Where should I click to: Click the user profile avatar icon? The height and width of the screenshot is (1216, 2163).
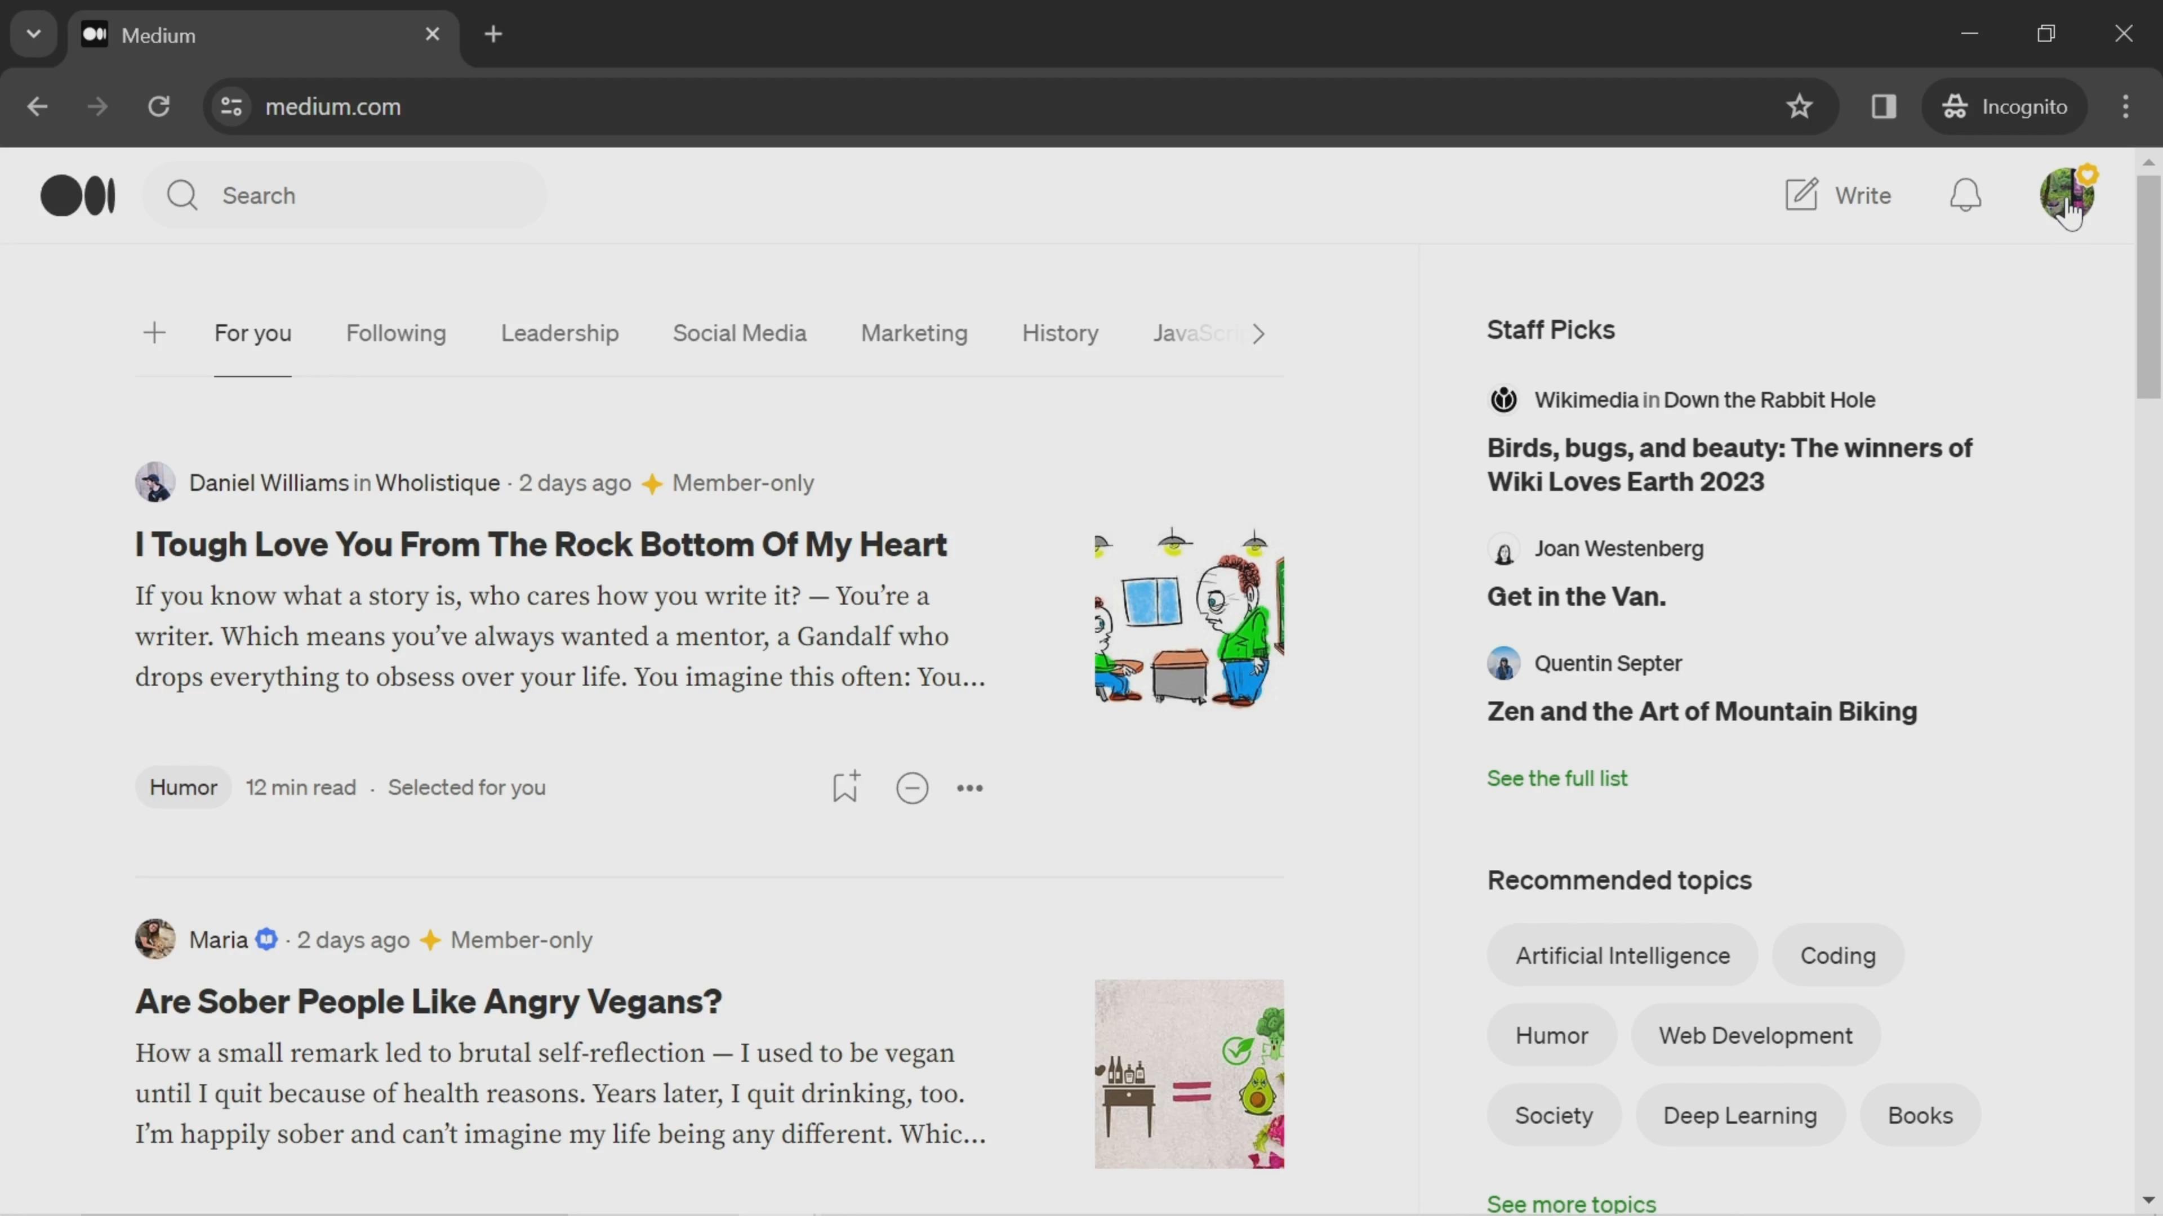coord(2067,194)
